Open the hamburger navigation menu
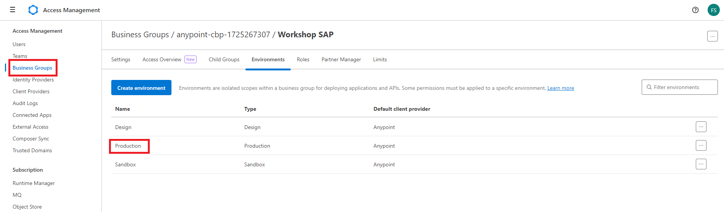Screen dimensions: 724x212 (13, 10)
